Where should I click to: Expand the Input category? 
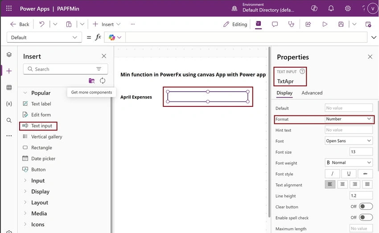point(25,180)
